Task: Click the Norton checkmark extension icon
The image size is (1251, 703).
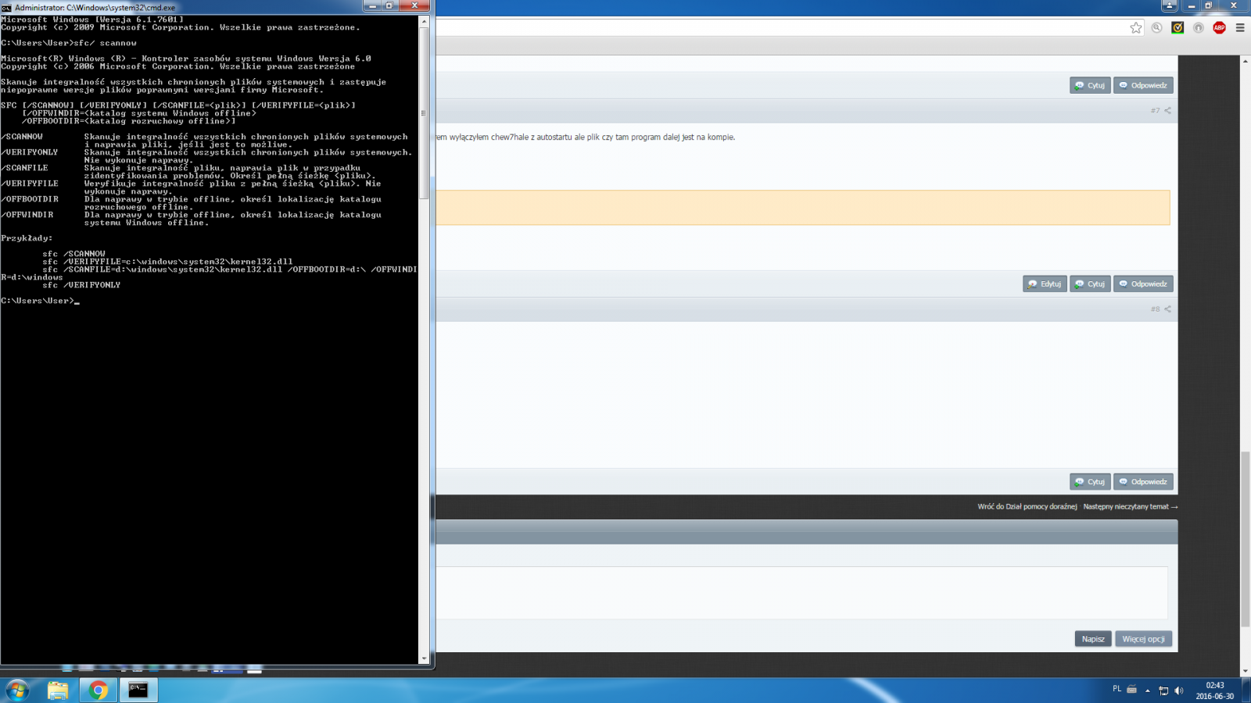Action: (x=1178, y=27)
